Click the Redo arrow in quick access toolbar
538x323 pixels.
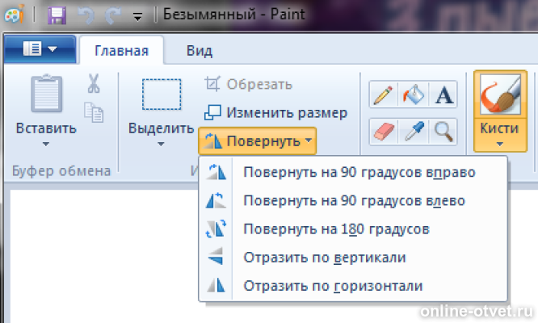112,15
